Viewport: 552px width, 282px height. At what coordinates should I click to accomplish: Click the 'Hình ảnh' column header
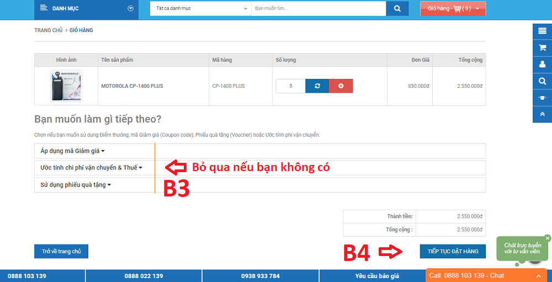66,60
